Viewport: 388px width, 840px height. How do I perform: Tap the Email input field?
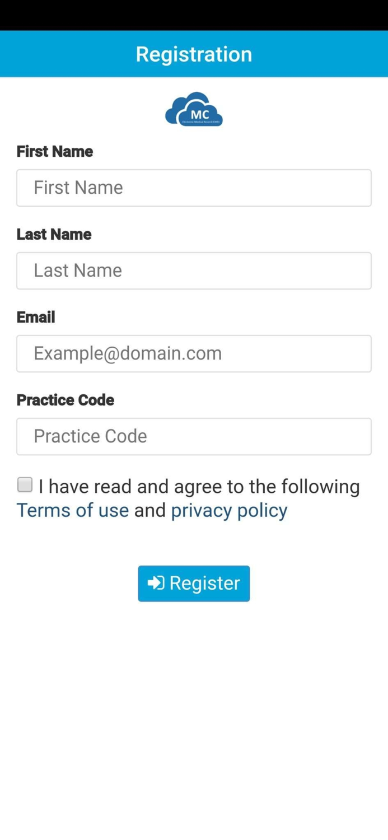pyautogui.click(x=194, y=353)
